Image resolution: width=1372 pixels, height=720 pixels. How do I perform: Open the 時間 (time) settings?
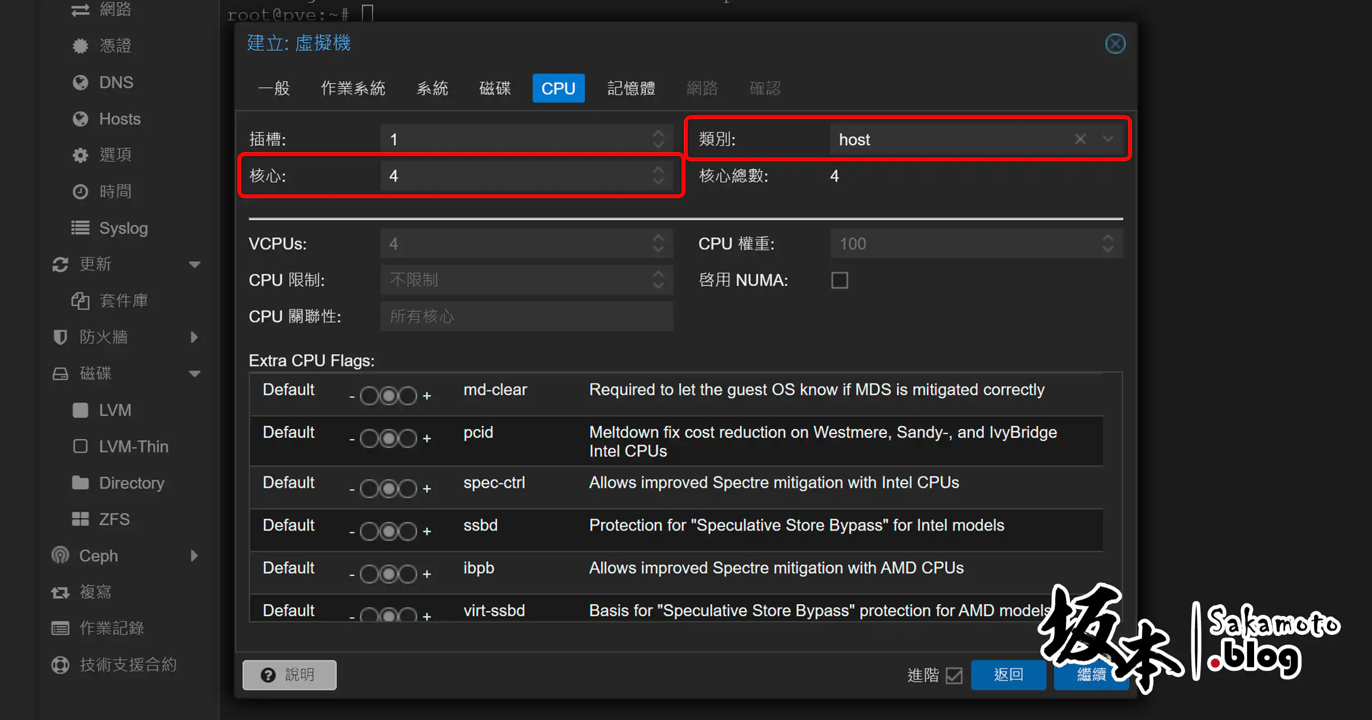coord(116,191)
